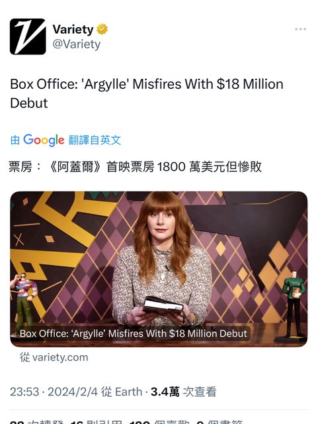
Task: Click the Earth location label
Action: (x=128, y=392)
